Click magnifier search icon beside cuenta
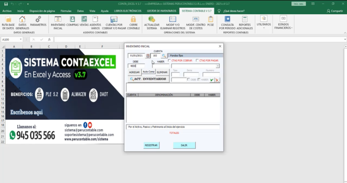This screenshot has height=183, width=347. click(x=164, y=56)
